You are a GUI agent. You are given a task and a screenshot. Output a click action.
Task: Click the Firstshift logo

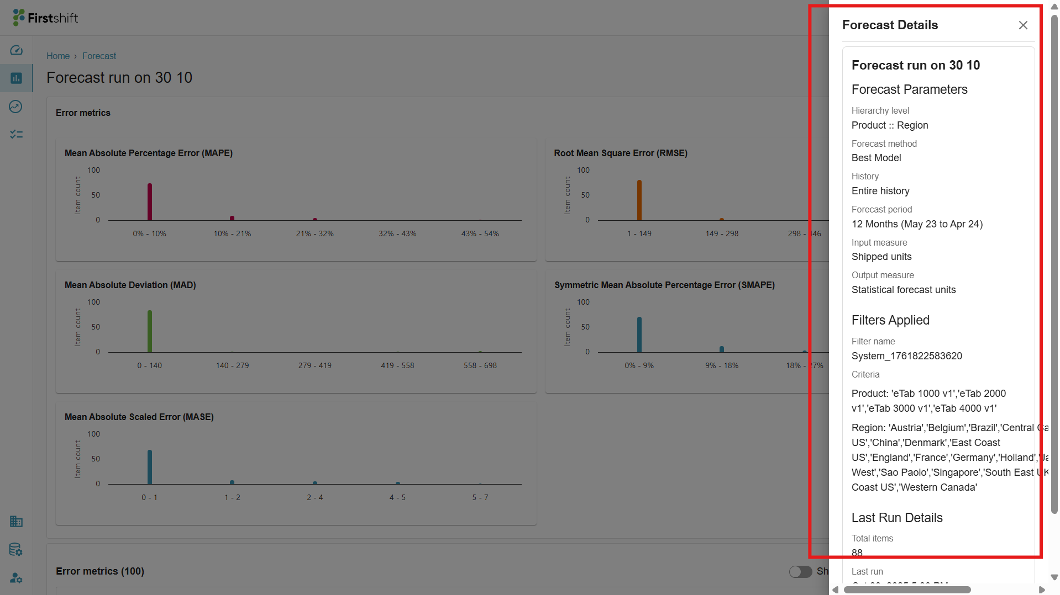(x=45, y=18)
